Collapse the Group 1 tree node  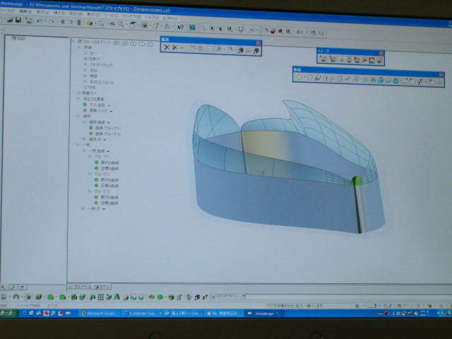(90, 157)
